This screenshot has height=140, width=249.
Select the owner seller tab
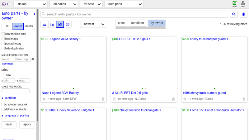18,26
